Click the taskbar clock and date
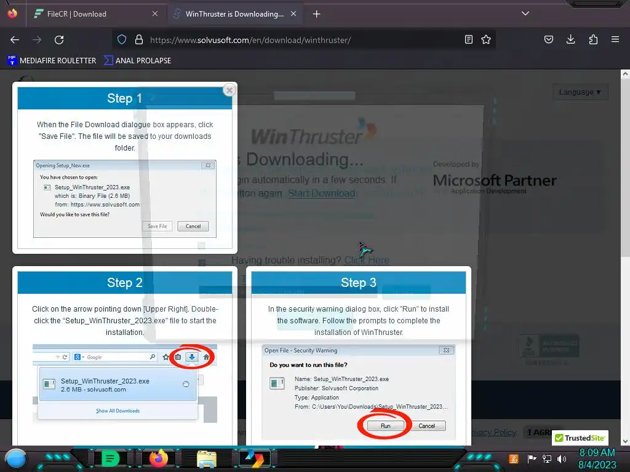This screenshot has width=630, height=472. [x=597, y=458]
